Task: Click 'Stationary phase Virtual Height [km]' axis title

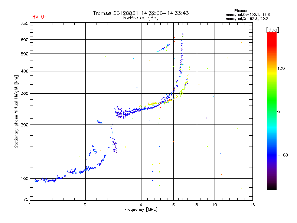Action: tap(16, 111)
